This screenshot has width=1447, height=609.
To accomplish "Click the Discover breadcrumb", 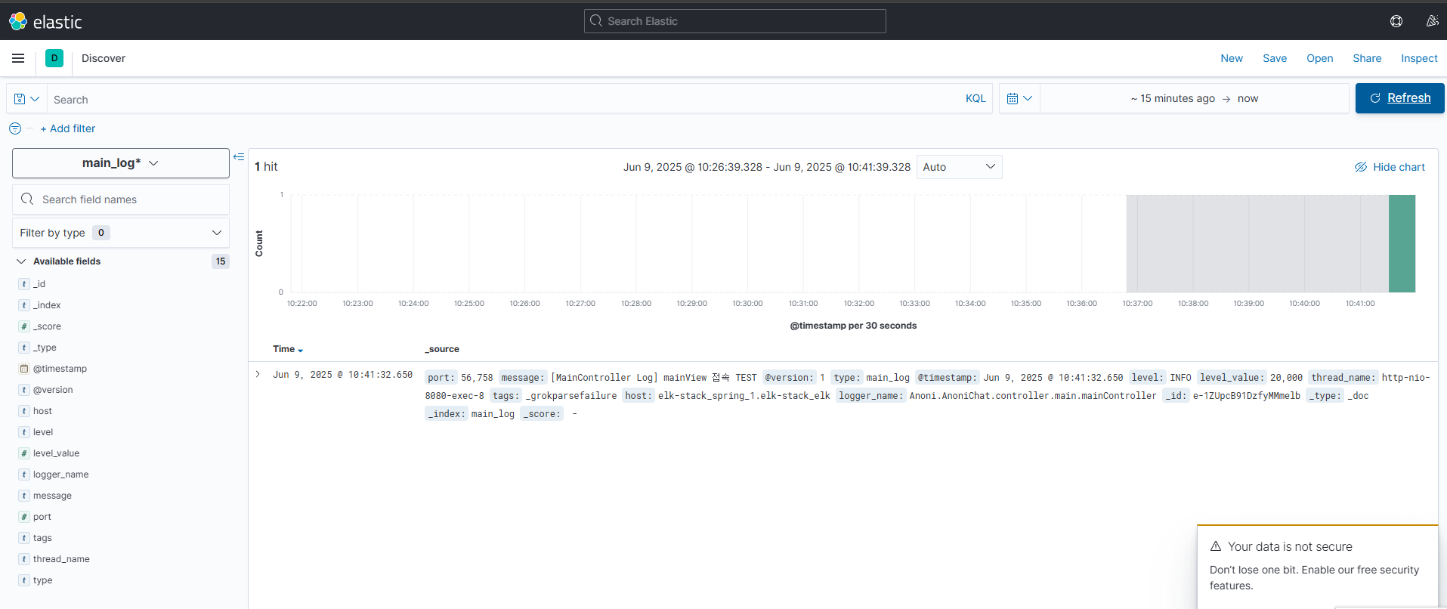I will pos(104,58).
